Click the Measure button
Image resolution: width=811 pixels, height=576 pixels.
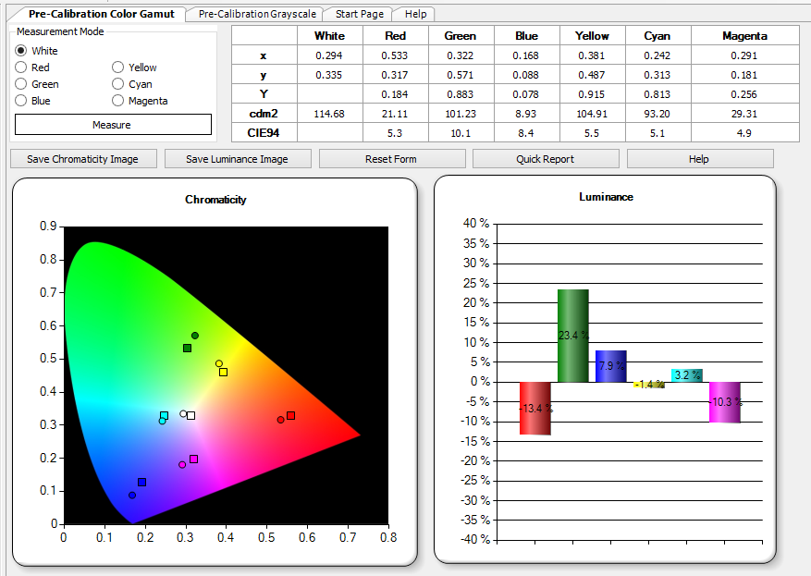tap(113, 125)
